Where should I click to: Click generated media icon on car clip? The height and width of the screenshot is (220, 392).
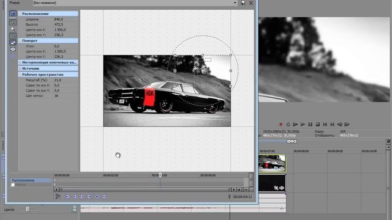282,168
